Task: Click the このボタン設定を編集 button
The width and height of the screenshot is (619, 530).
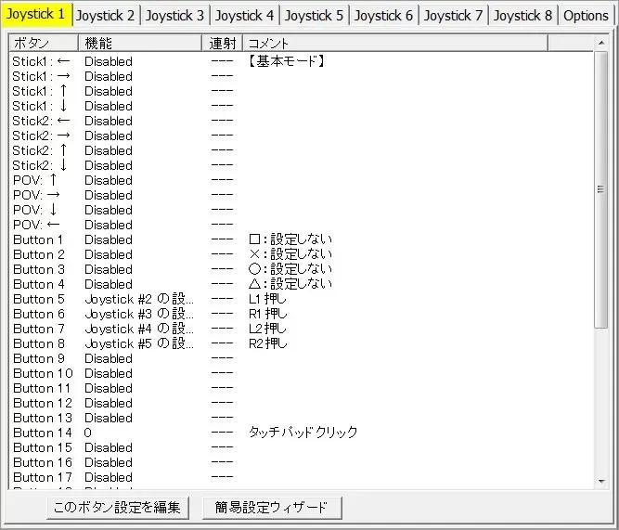Action: click(x=117, y=508)
